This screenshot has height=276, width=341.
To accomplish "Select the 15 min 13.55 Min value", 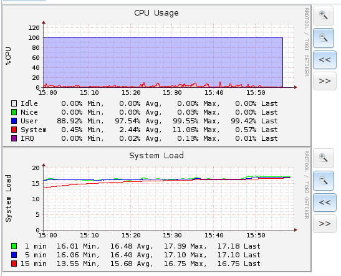I will click(x=67, y=264).
